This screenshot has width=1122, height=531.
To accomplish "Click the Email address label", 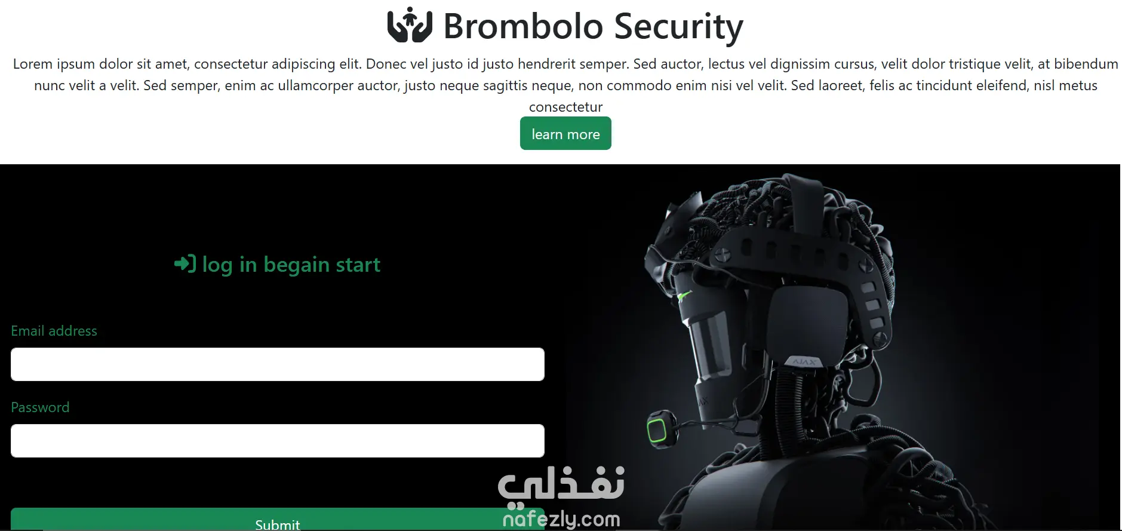I will (x=54, y=331).
